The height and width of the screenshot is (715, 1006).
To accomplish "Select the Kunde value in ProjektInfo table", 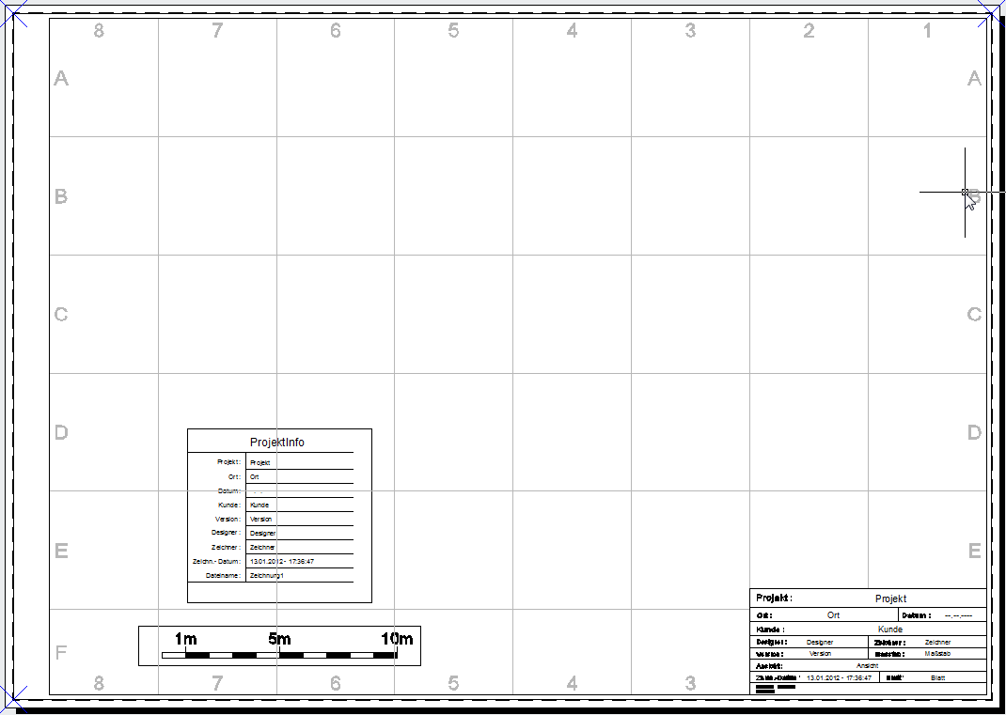I will (x=259, y=505).
